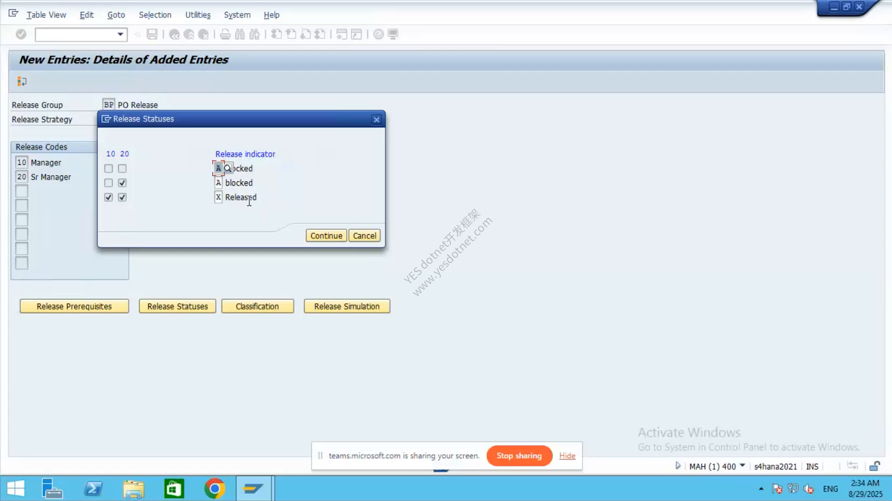The image size is (892, 501).
Task: Click the icon under the New Entries title
Action: pos(22,82)
